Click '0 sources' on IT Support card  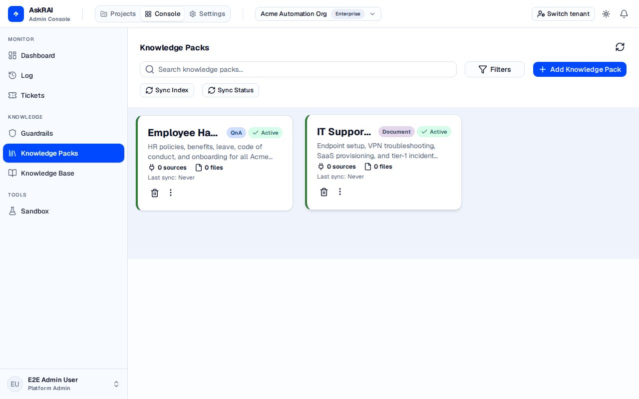pos(336,167)
